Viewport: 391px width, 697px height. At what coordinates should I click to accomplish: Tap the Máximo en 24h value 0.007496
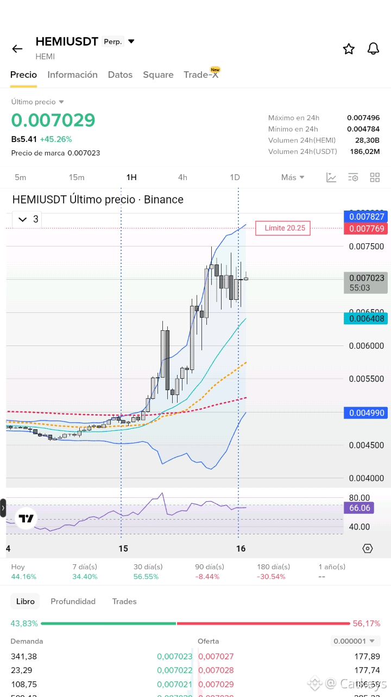(x=363, y=118)
